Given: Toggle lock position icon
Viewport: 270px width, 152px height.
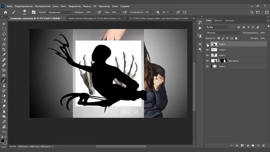Looking at the screenshot, I should coord(227,38).
